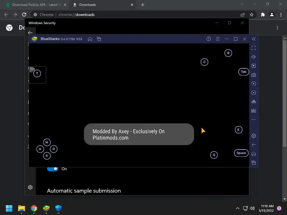Click BlueStacks sync operations icon

point(253,93)
